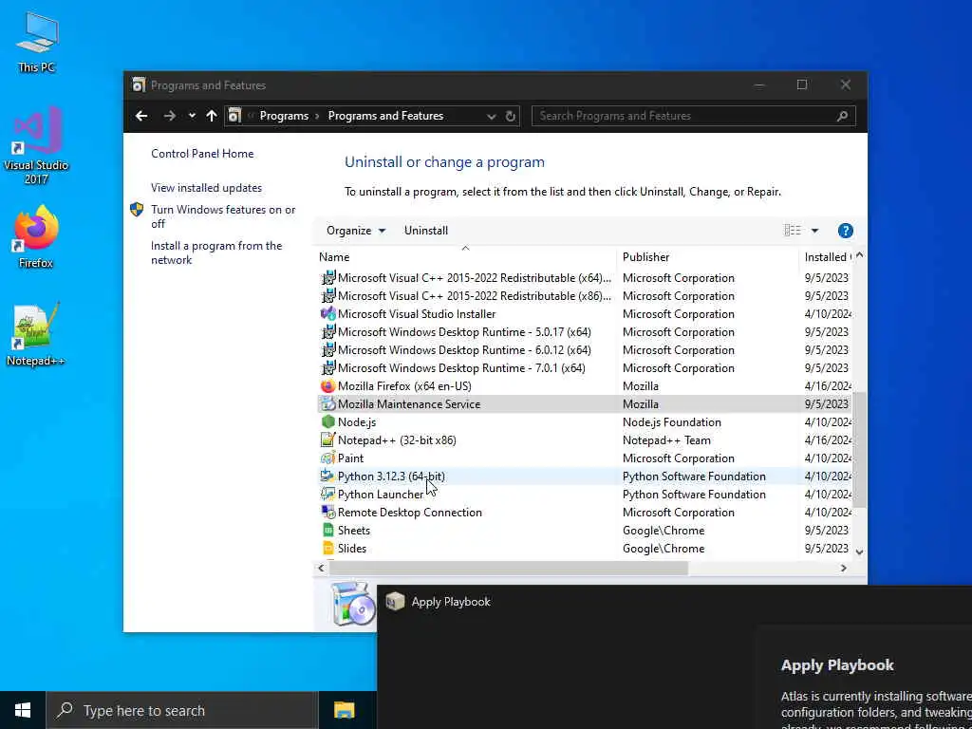Click the Python Software Foundation publisher of Python Launcher
972x729 pixels.
[x=694, y=494]
